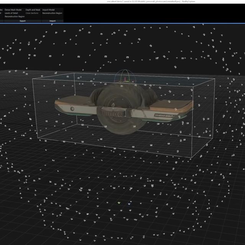This screenshot has height=245, width=245.
Task: Click Import Model in the ribbon
Action: pyautogui.click(x=49, y=10)
